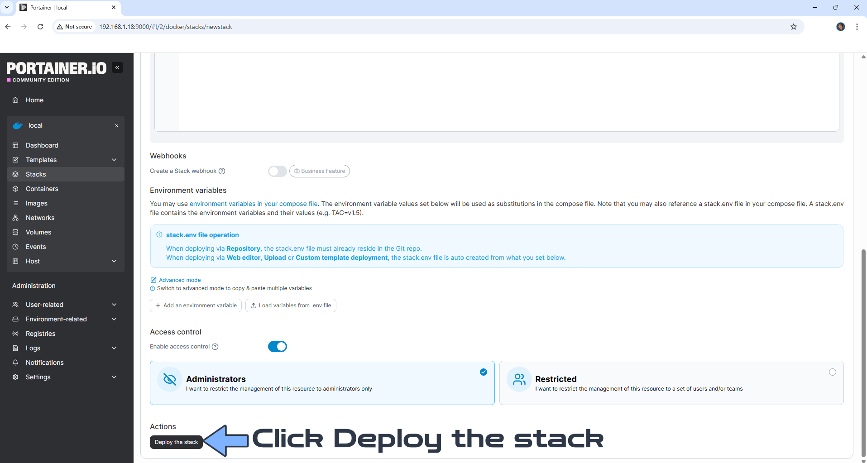
Task: Open the Volumes section
Action: (38, 232)
